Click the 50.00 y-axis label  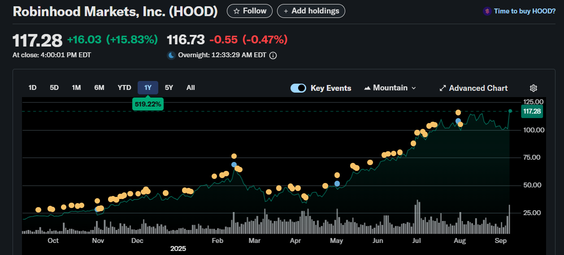(x=531, y=185)
